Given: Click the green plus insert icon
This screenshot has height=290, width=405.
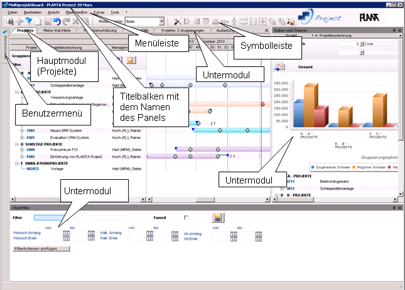Looking at the screenshot, I should 19,22.
